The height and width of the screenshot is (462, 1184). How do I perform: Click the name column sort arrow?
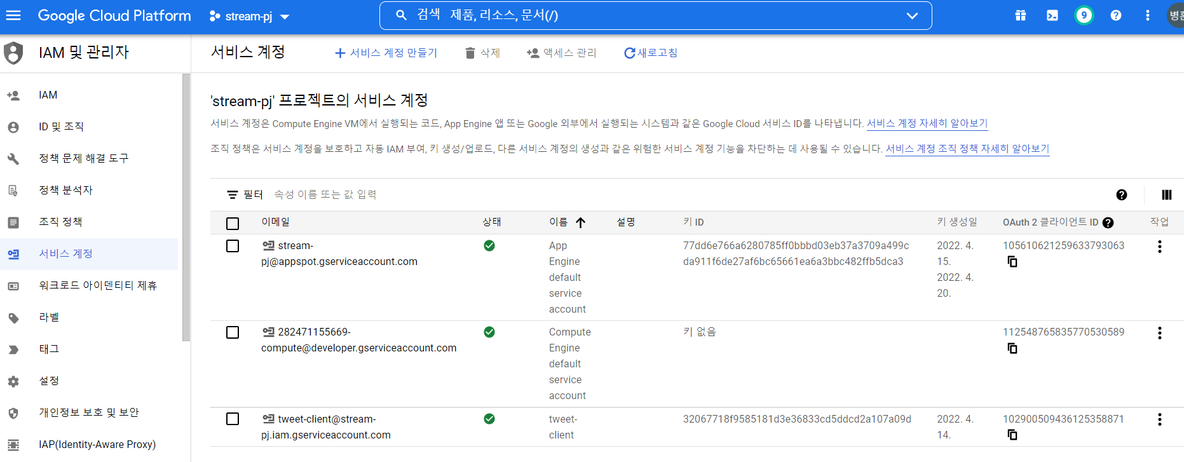point(580,222)
